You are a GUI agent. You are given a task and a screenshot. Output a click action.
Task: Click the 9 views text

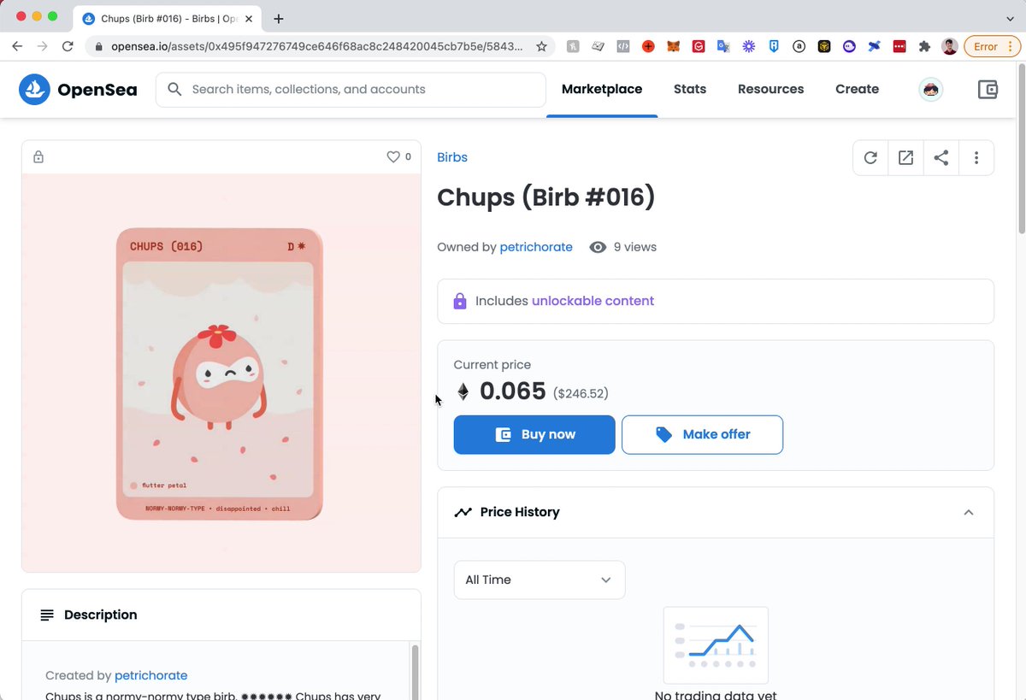(x=635, y=247)
